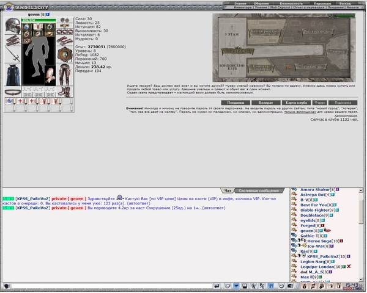Click the money bag icon in bottom bar
The image size is (367, 293).
tap(304, 286)
